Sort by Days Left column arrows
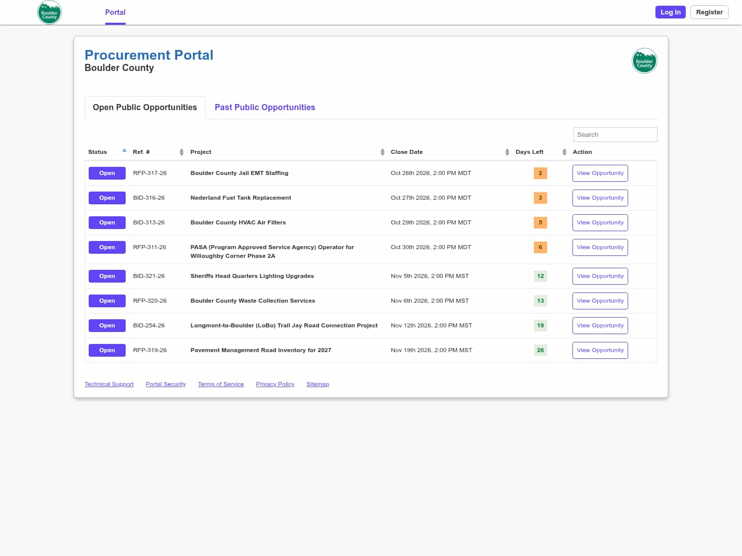742x556 pixels. [x=564, y=152]
